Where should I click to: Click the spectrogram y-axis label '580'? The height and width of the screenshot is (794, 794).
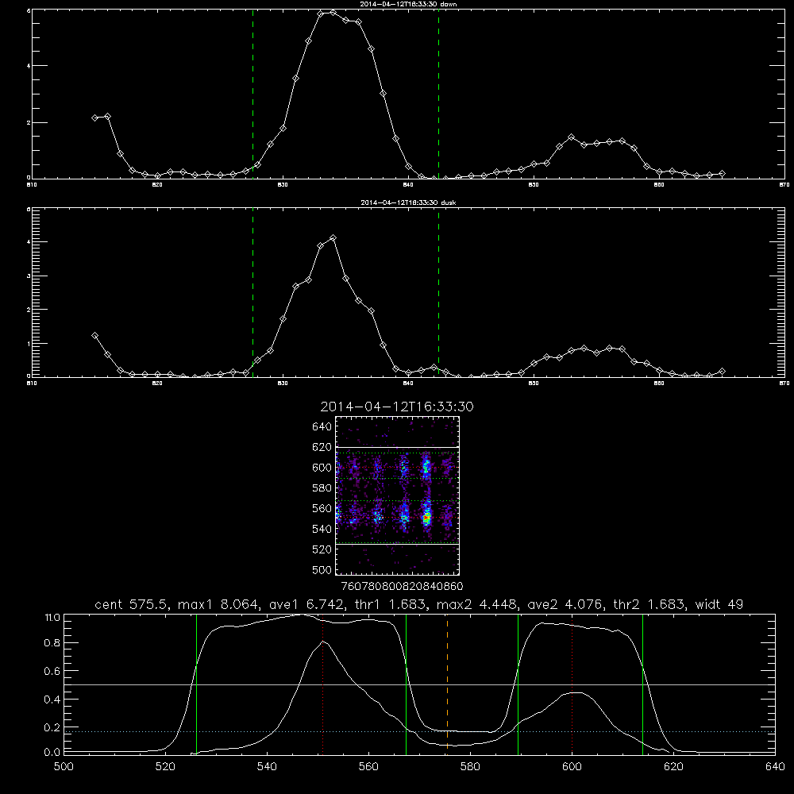click(322, 488)
